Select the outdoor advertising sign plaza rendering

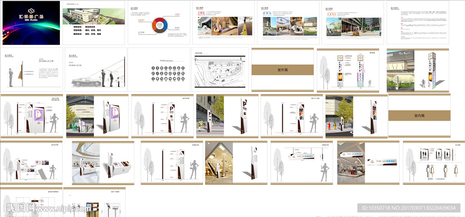point(356,116)
